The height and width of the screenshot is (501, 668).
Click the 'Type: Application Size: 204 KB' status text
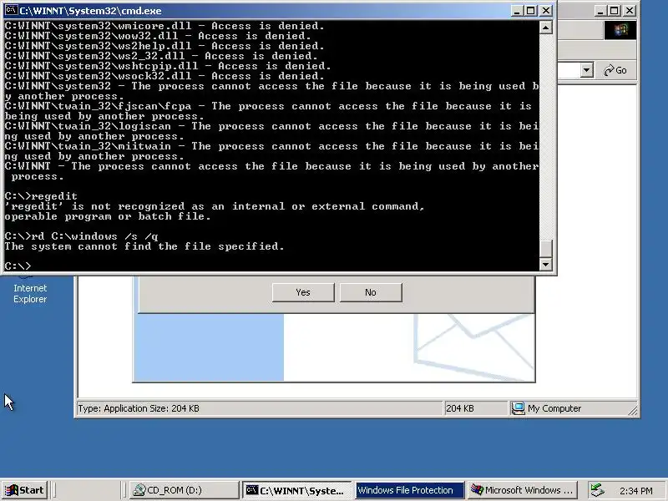point(139,408)
